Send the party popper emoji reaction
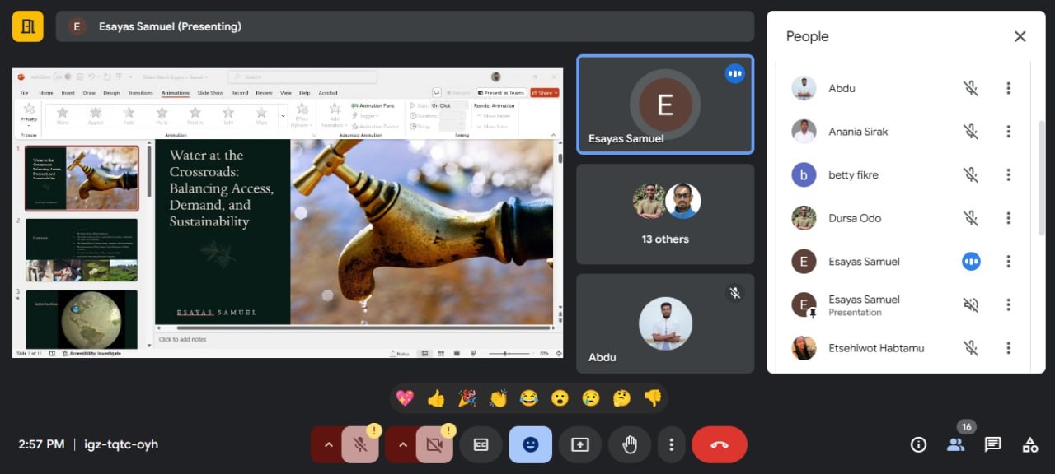Screen dimensions: 1055x474 coord(467,398)
